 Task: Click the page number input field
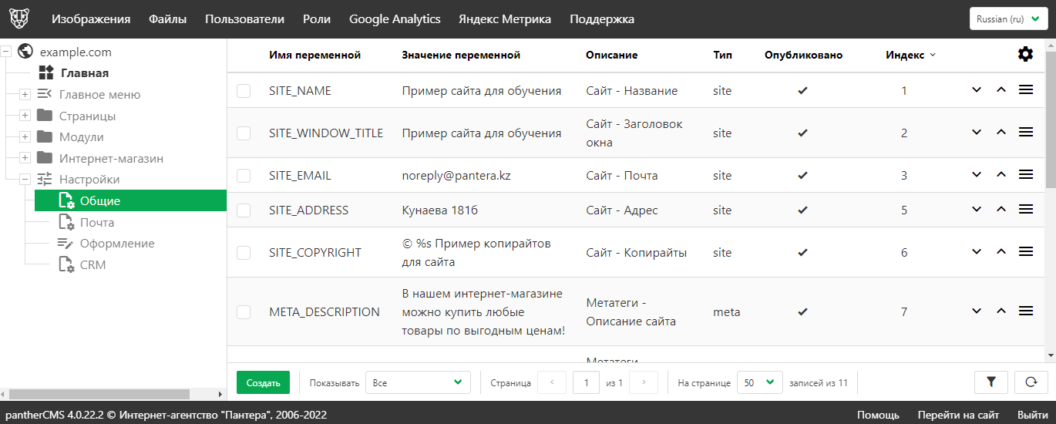[x=586, y=382]
